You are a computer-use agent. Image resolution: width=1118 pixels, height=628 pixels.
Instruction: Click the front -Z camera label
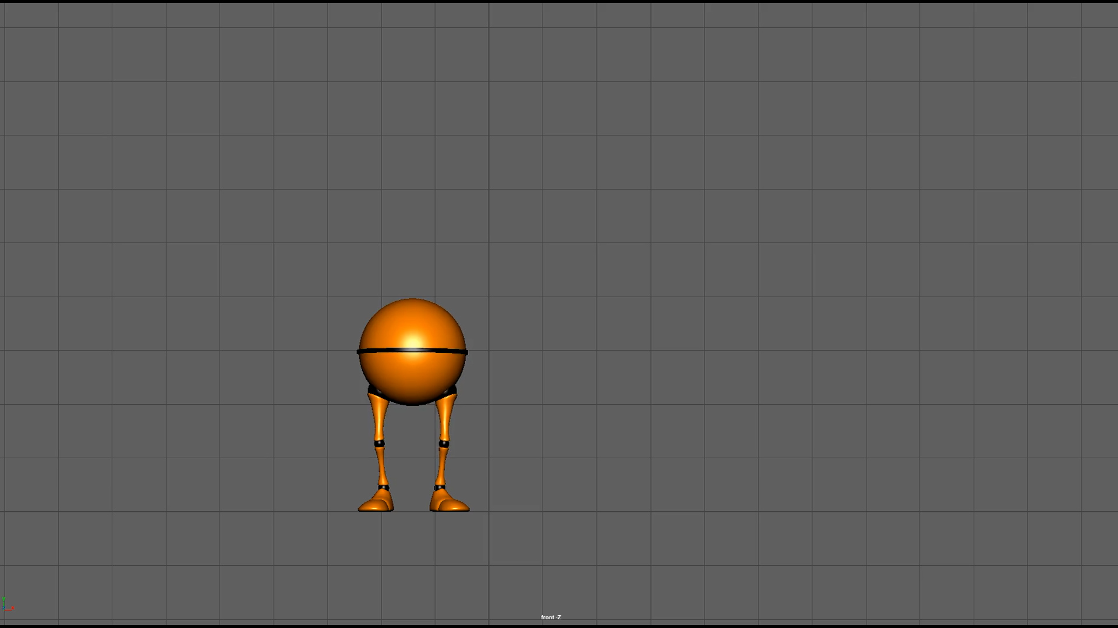coord(551,617)
